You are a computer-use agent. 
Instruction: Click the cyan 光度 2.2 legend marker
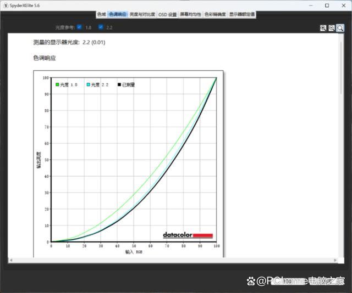click(88, 85)
